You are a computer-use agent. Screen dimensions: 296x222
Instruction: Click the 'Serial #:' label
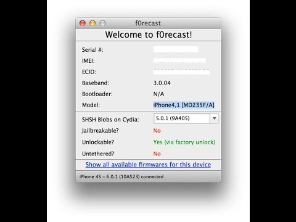point(92,50)
